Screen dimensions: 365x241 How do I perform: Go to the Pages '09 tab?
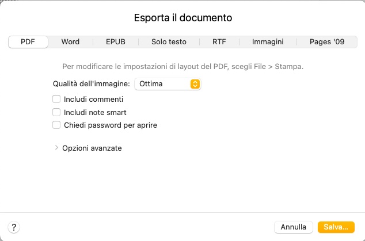tap(327, 41)
